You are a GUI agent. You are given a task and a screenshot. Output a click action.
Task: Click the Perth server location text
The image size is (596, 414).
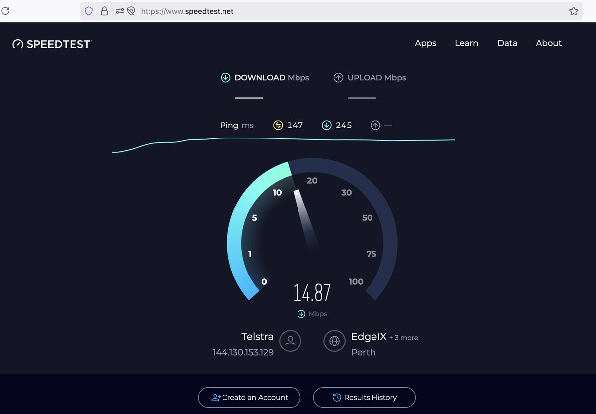click(363, 352)
